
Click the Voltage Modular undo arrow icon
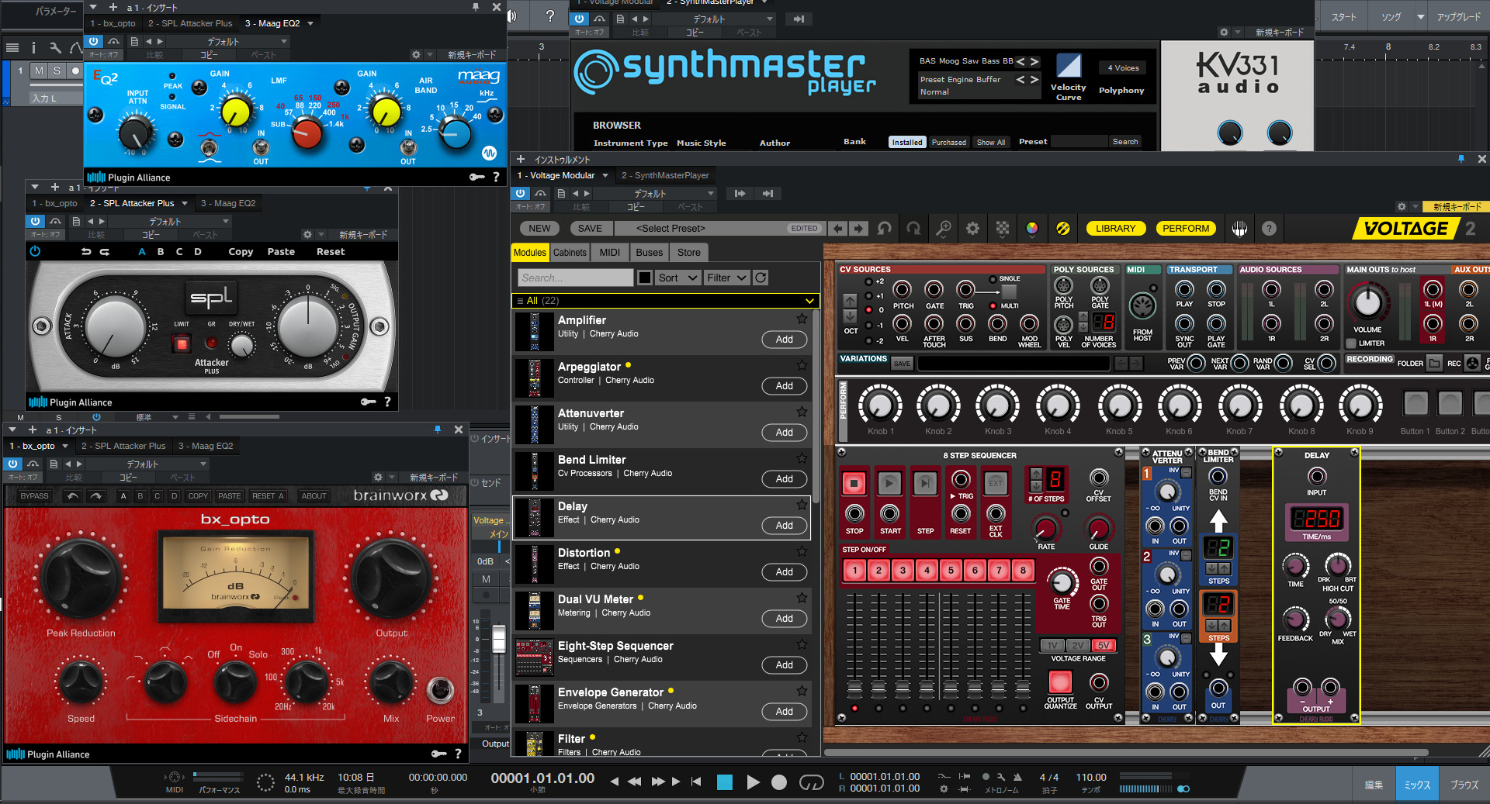885,229
